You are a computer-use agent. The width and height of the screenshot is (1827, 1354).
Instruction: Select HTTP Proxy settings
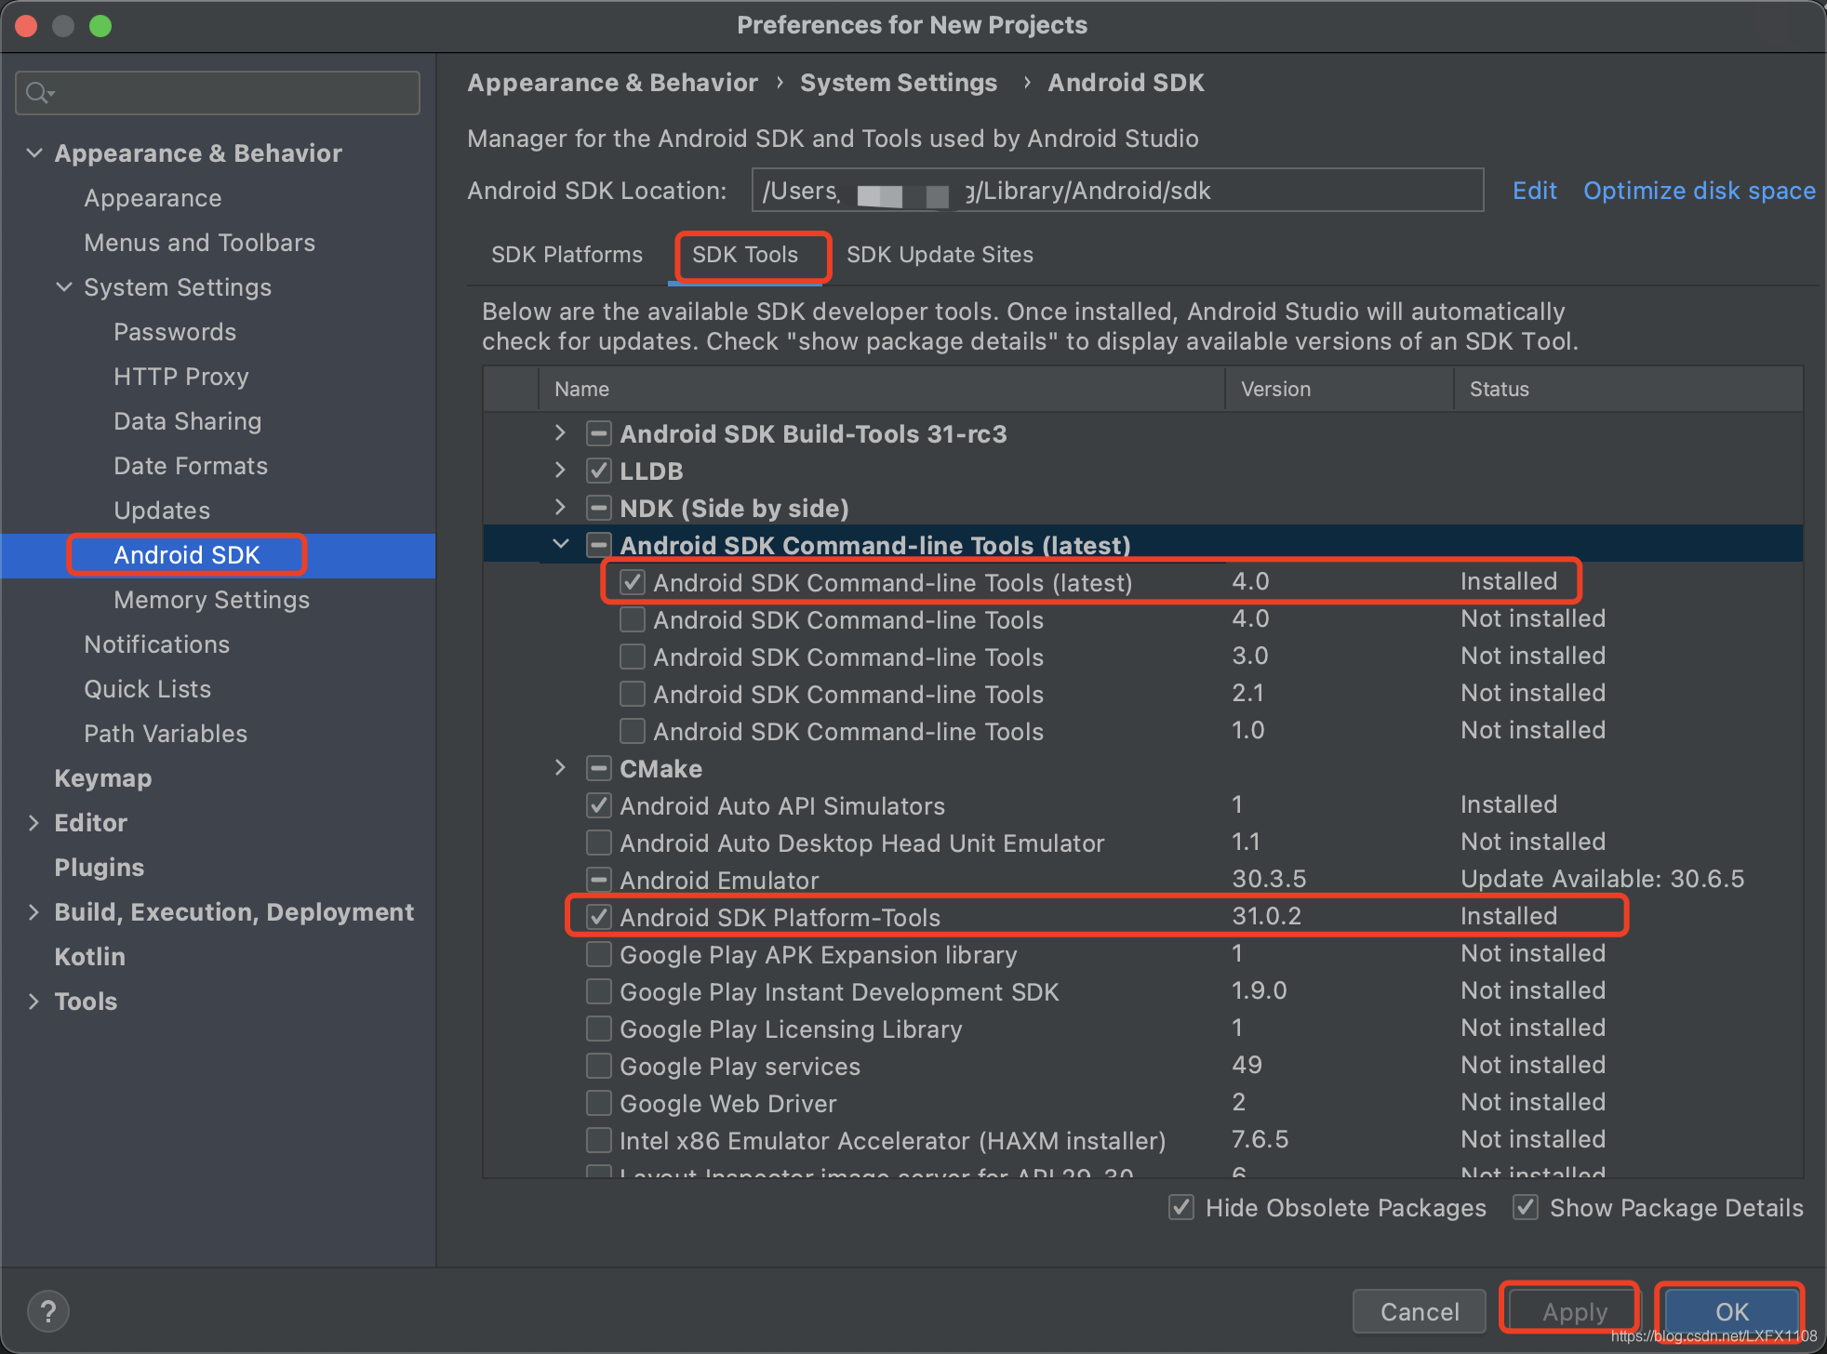[180, 377]
